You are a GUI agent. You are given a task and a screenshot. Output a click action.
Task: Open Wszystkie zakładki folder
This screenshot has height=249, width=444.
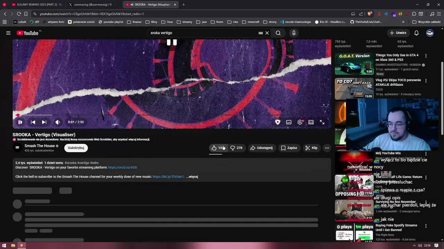pos(426,22)
